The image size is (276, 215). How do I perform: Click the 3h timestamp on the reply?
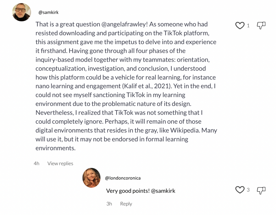[109, 204]
